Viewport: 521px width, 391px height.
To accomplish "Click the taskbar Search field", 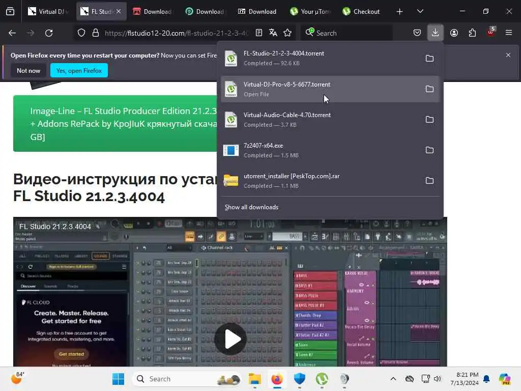I will click(x=187, y=379).
